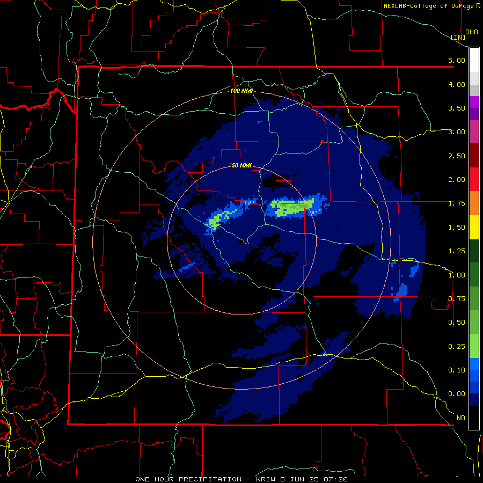This screenshot has width=483, height=483.
Task: Click the 50 NMI range ring label
Action: (241, 166)
